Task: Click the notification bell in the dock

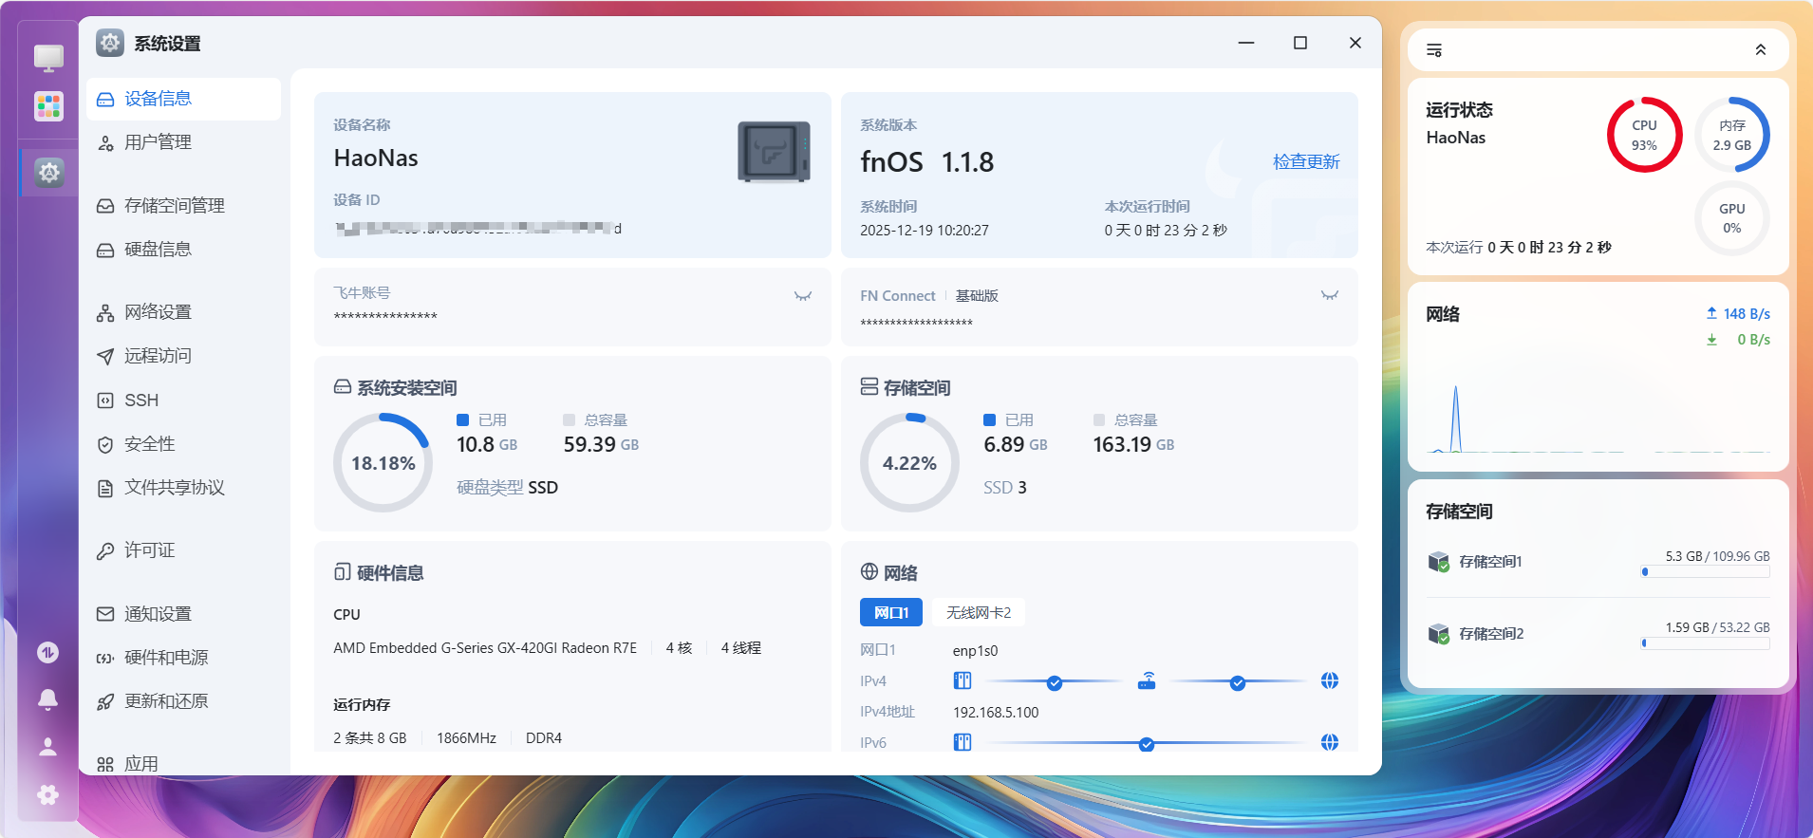Action: (47, 699)
